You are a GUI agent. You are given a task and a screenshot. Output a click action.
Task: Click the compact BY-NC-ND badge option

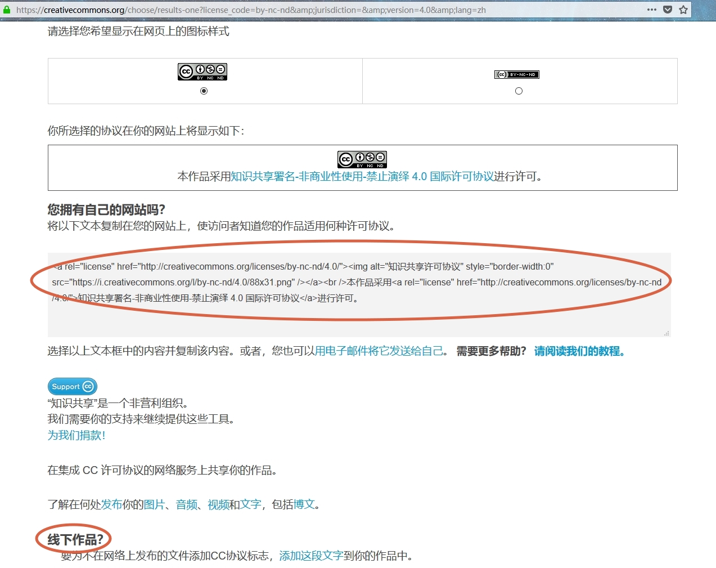(x=517, y=74)
